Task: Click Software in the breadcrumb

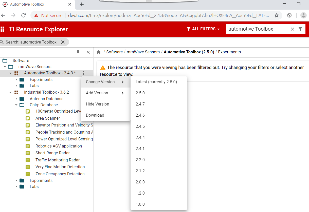Action: click(x=115, y=52)
